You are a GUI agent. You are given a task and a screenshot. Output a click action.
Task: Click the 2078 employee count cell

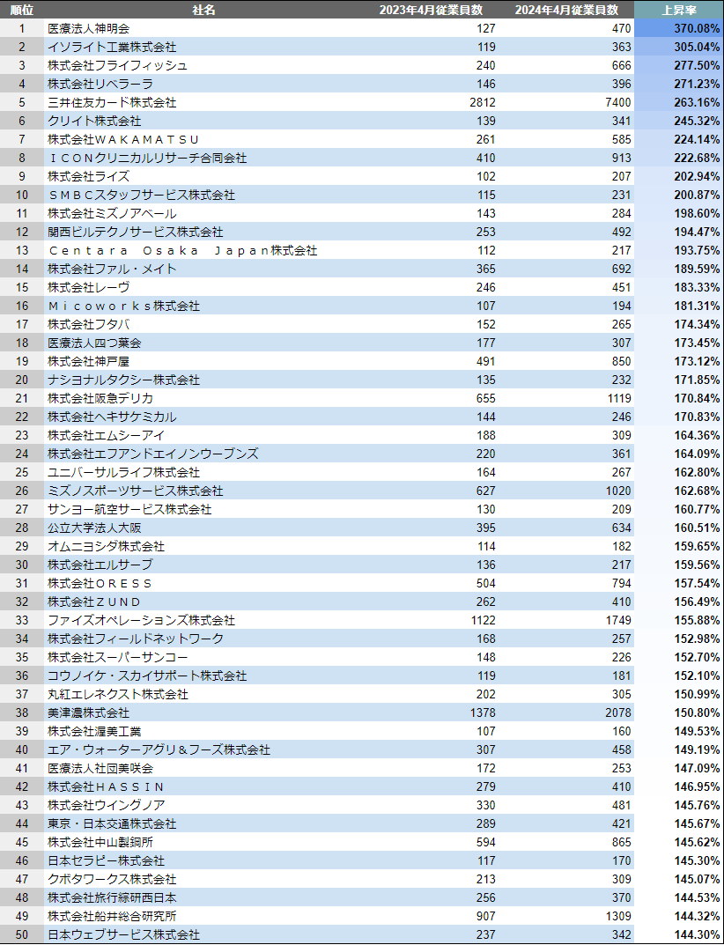619,712
